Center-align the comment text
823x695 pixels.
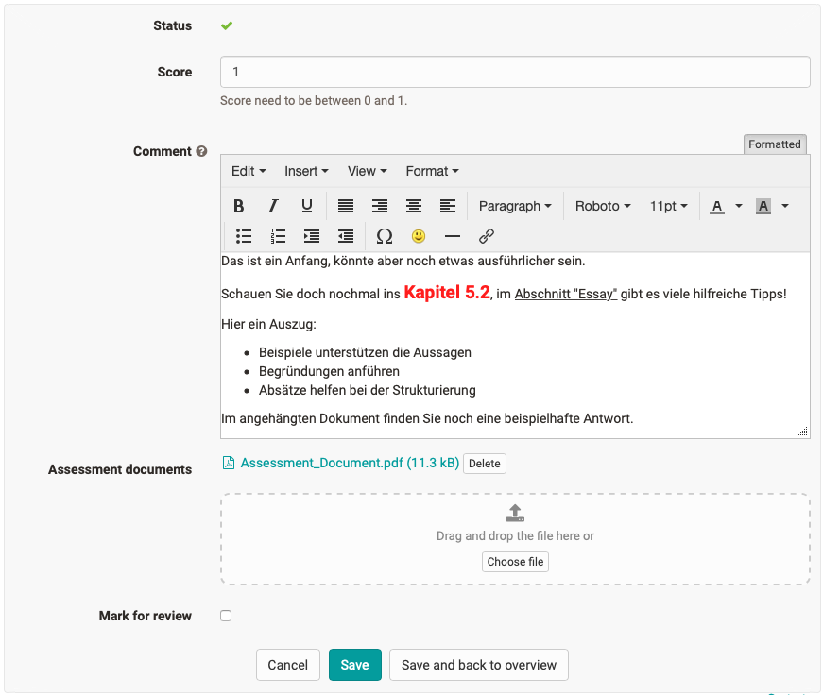tap(414, 206)
